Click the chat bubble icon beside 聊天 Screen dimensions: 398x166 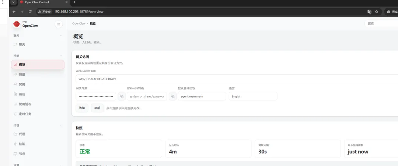[x=15, y=44]
